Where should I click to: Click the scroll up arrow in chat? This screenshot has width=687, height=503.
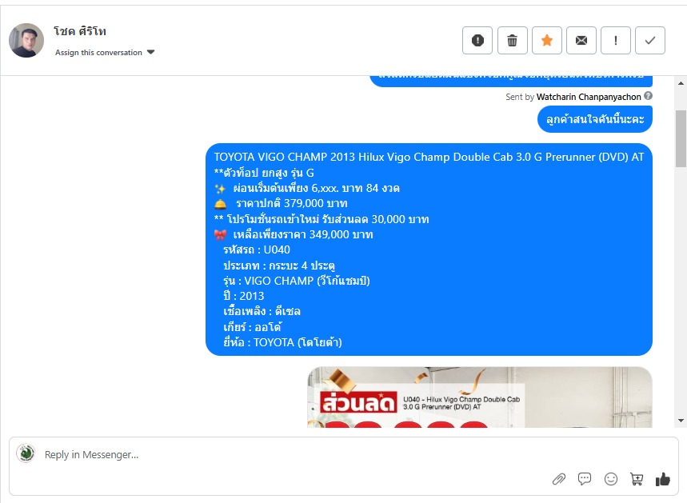681,83
